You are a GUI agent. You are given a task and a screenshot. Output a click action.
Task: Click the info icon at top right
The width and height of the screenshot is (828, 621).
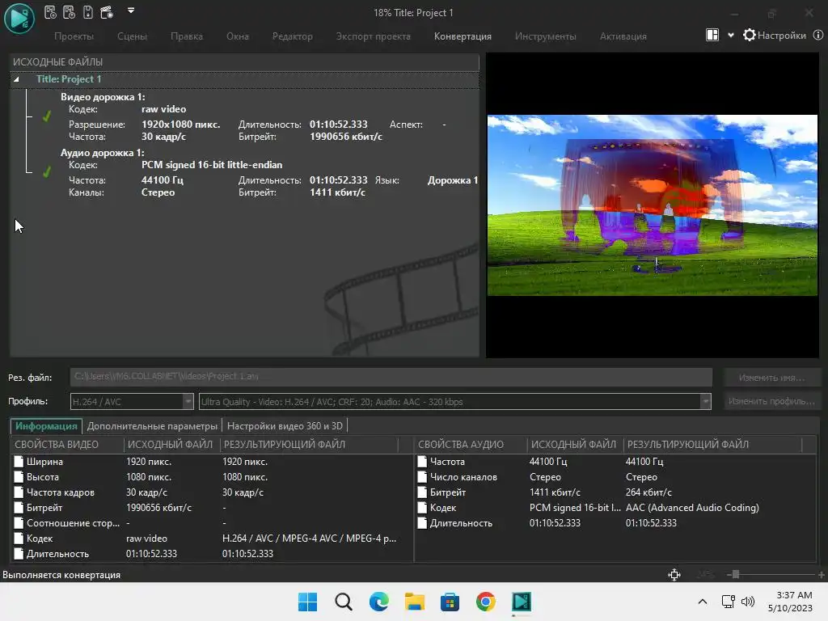[x=818, y=36]
